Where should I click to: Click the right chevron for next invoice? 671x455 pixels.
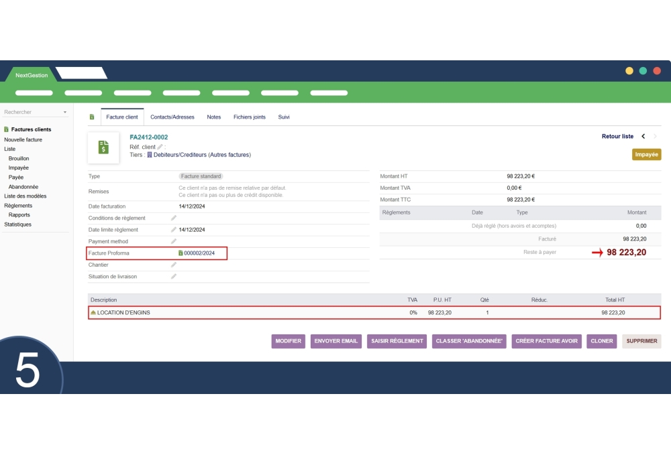(656, 136)
